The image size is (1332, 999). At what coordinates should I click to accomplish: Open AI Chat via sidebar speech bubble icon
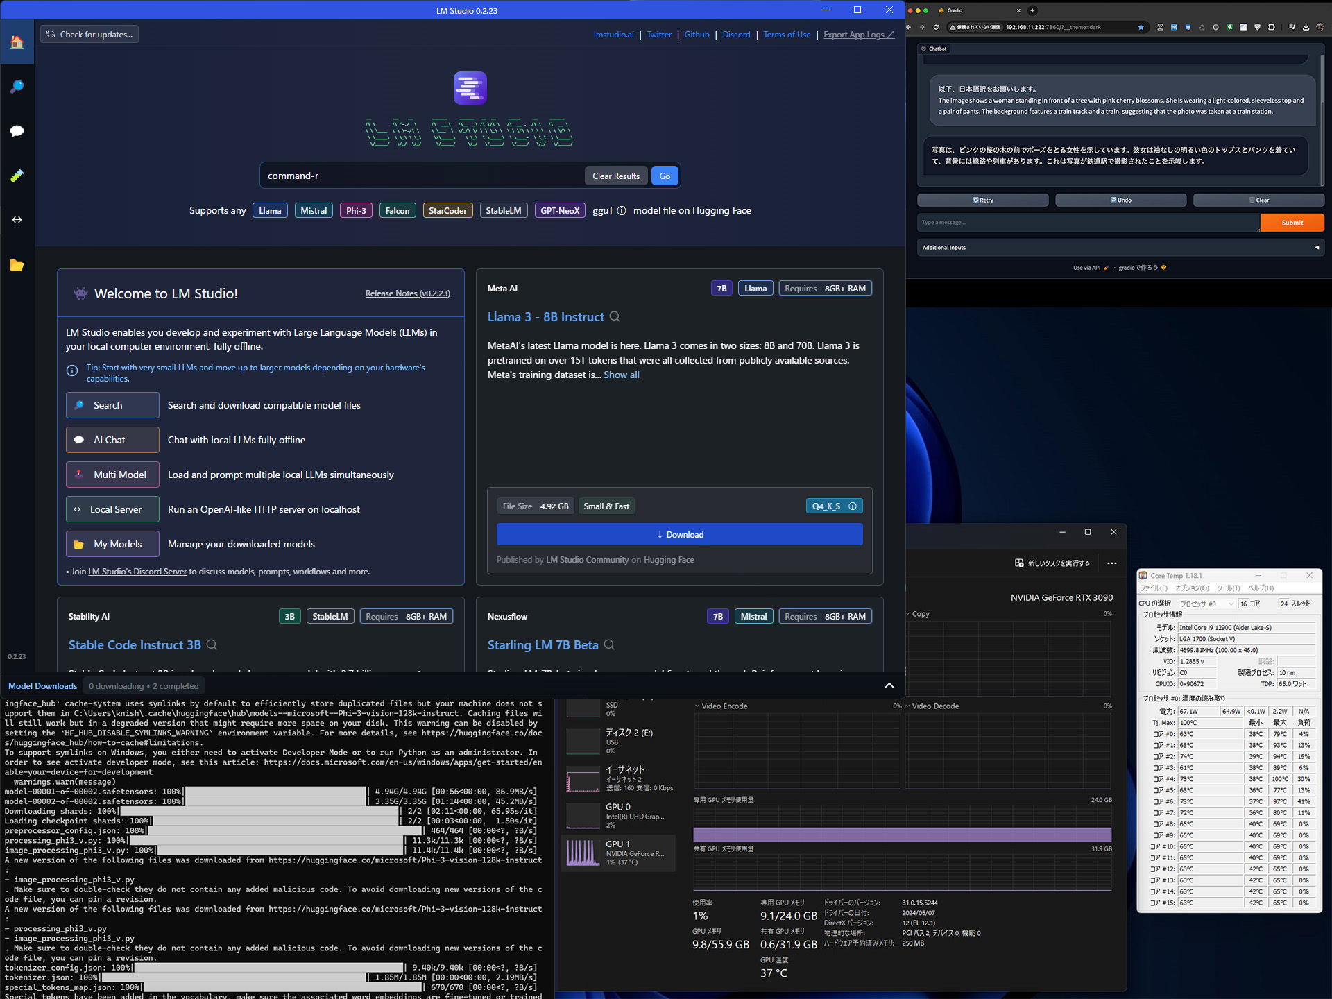tap(17, 130)
